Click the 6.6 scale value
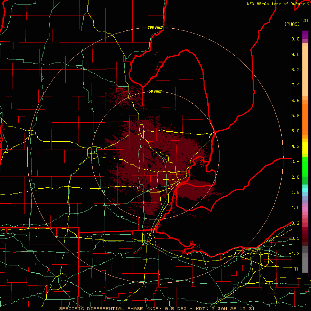 click(295, 100)
